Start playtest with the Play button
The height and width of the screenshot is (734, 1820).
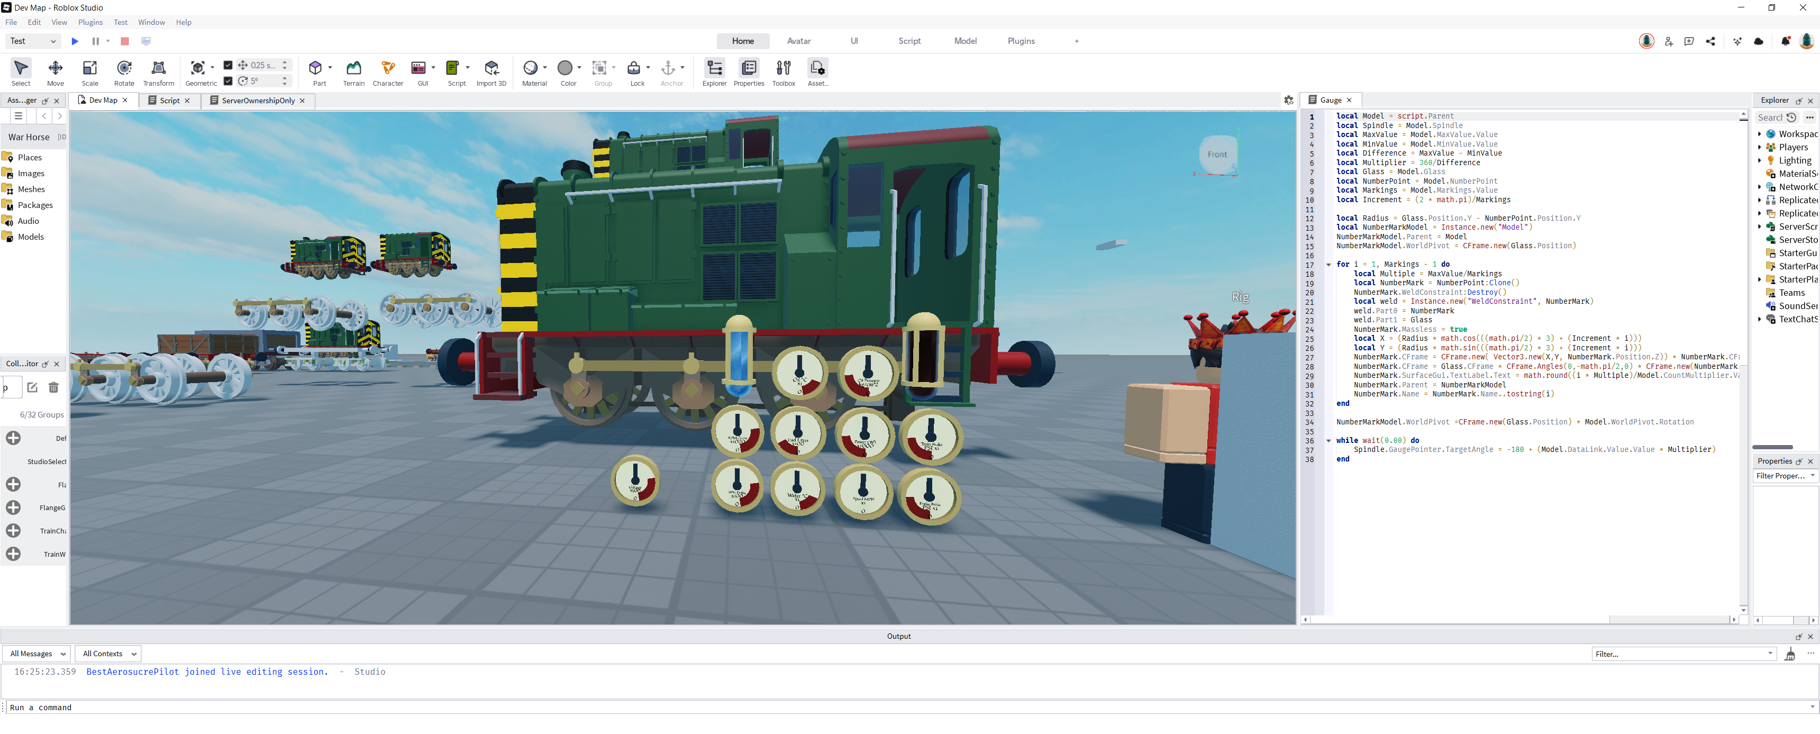[x=75, y=41]
